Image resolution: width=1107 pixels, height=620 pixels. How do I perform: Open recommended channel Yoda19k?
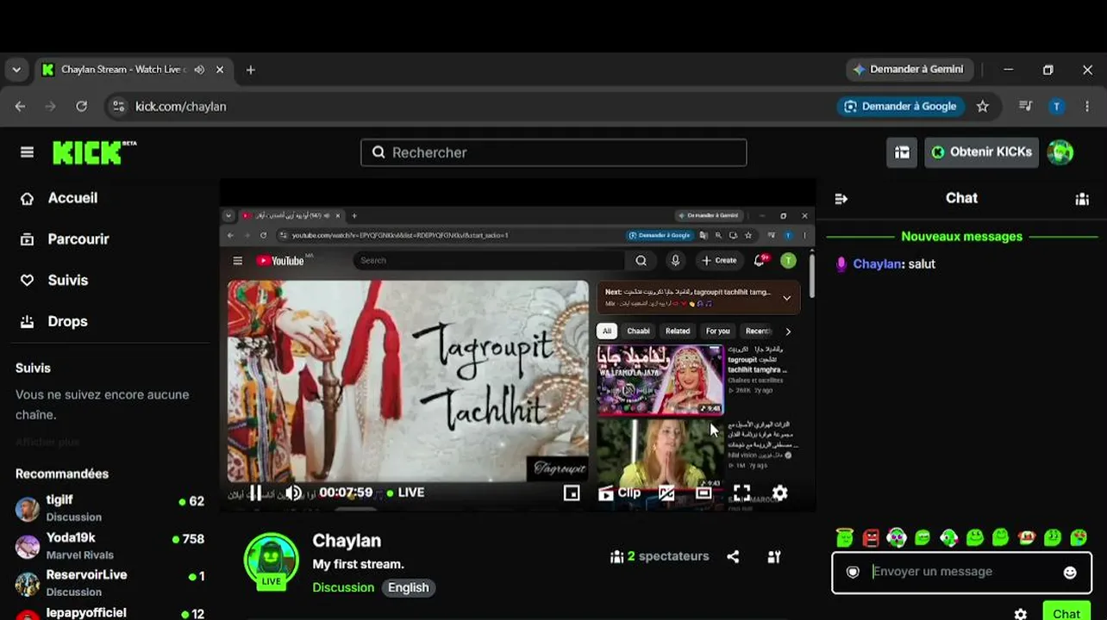109,546
